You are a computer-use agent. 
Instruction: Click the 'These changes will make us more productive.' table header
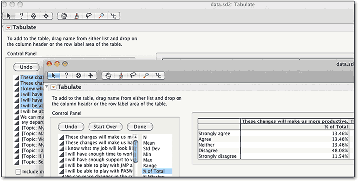coord(294,121)
